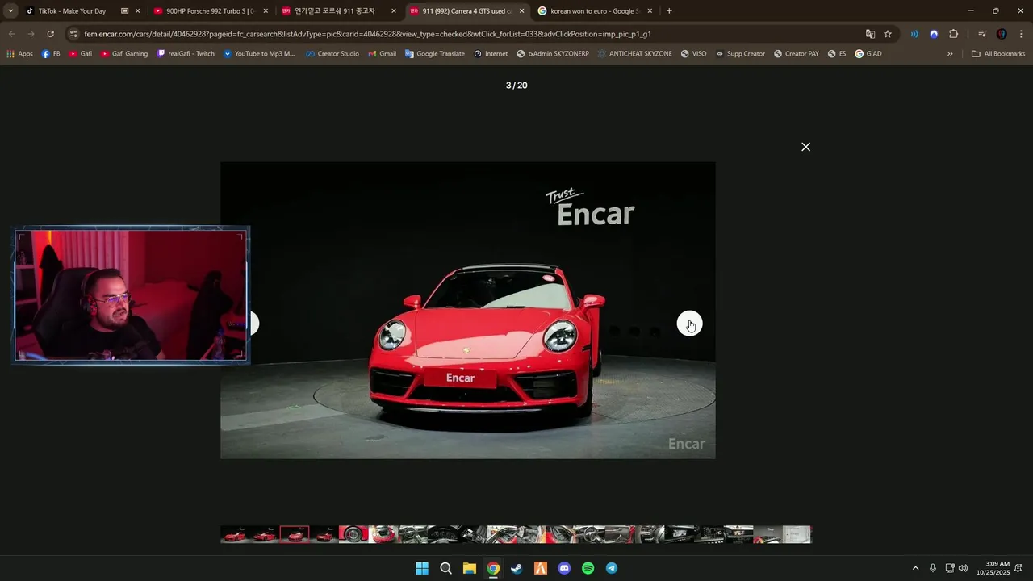The image size is (1033, 581).
Task: Select the red-outlined current thumbnail
Action: pos(295,534)
